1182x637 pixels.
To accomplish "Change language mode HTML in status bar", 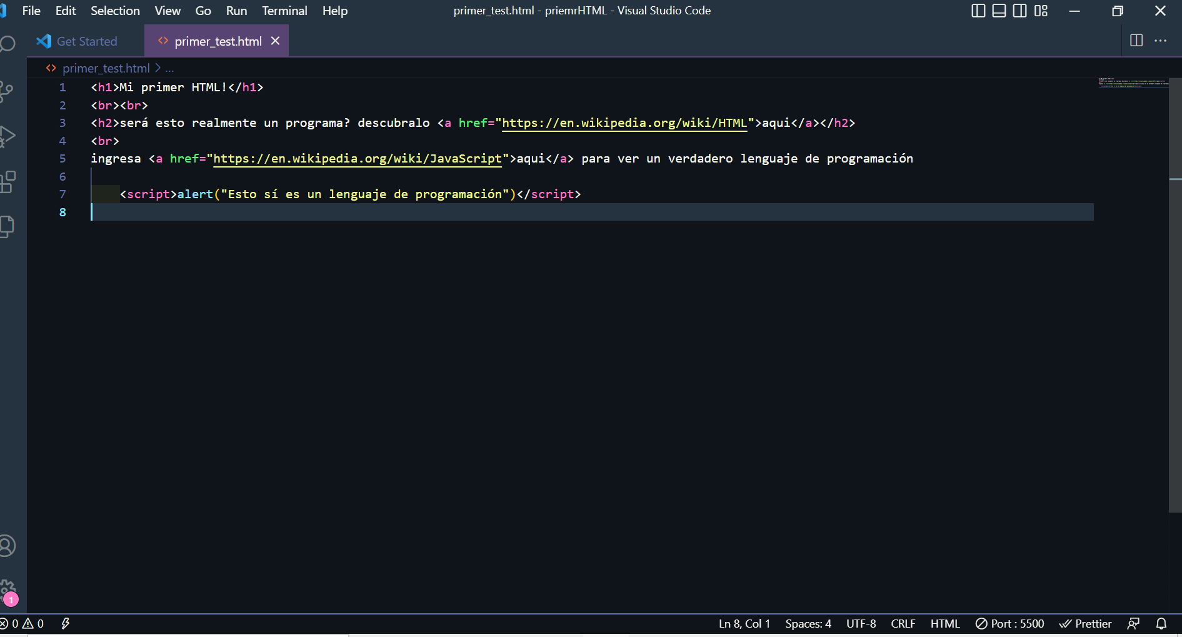I will [x=945, y=624].
